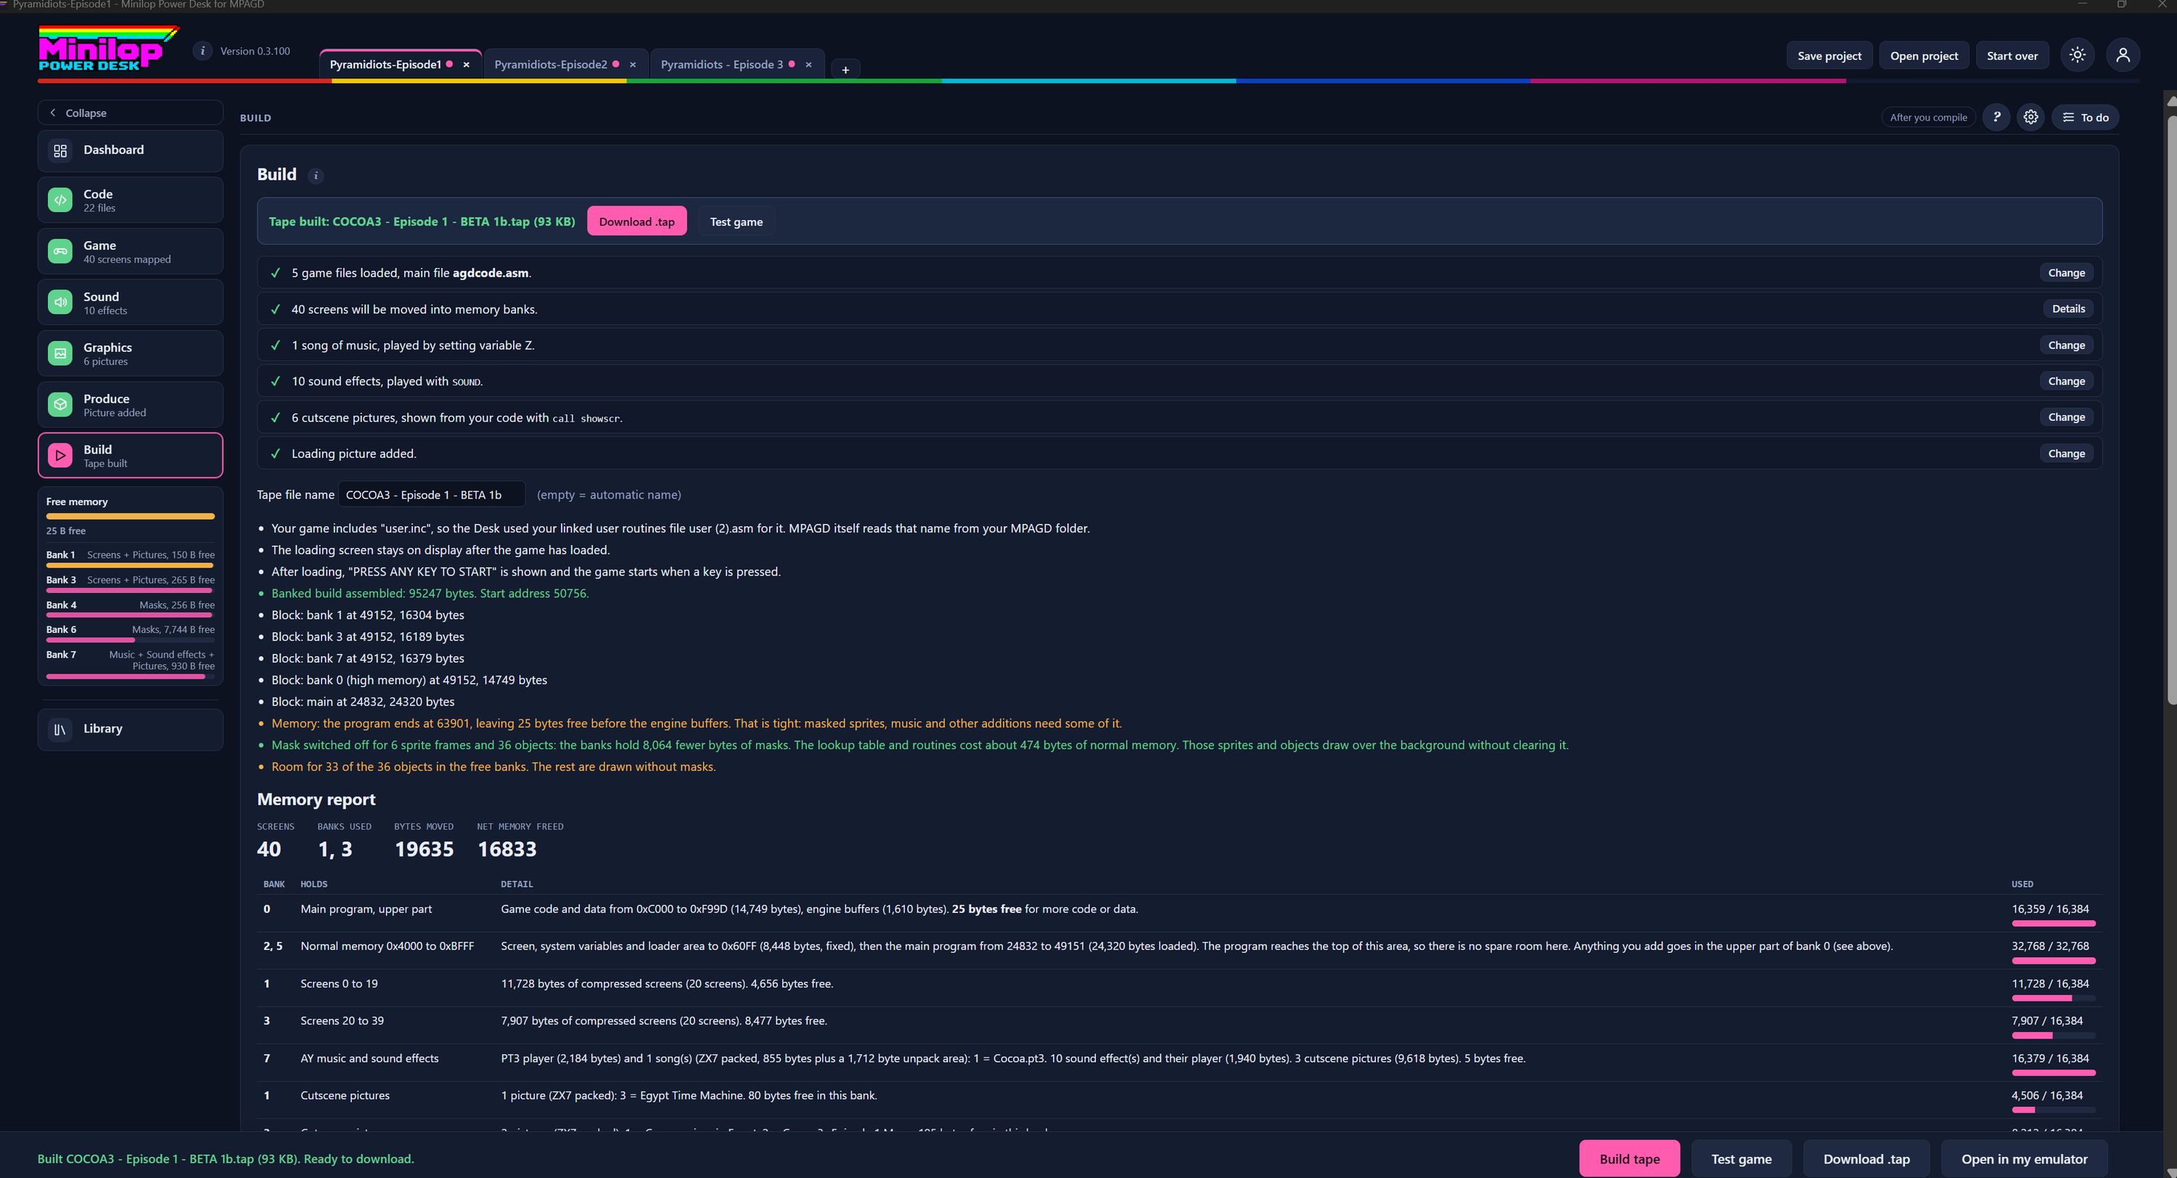Open the Dashboard sidebar icon
2177x1178 pixels.
[60, 150]
